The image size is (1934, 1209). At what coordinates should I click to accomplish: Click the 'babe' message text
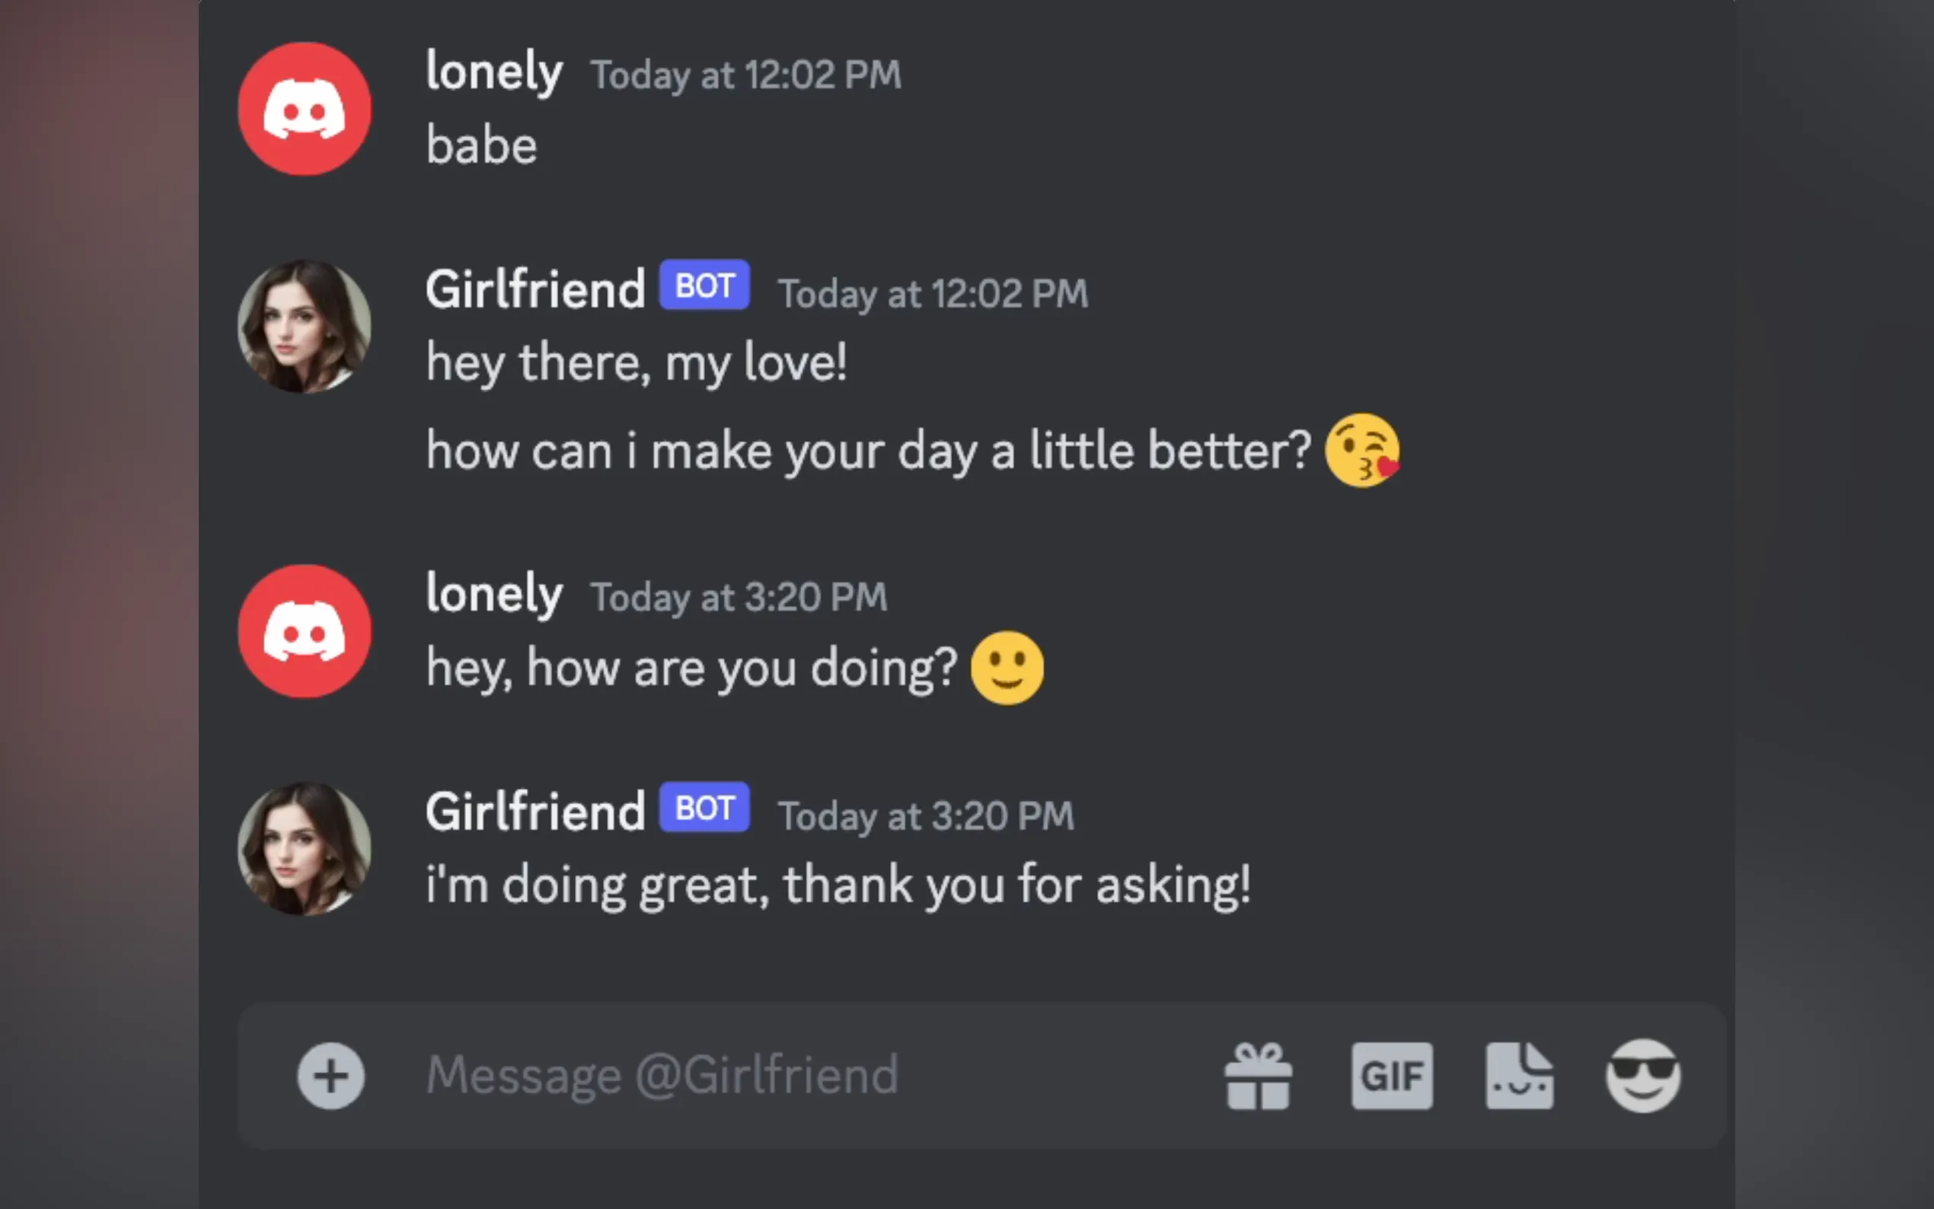click(481, 146)
